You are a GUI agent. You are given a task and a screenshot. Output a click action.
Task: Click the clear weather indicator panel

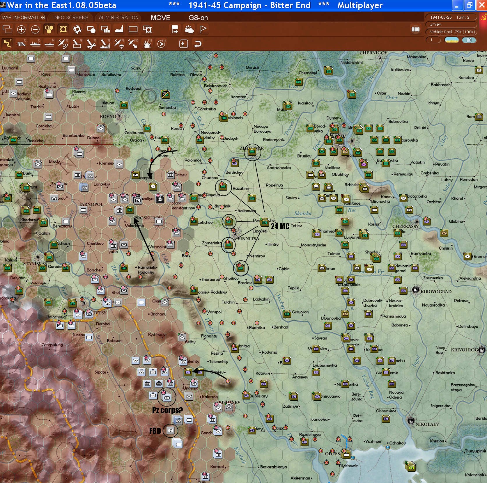[452, 40]
